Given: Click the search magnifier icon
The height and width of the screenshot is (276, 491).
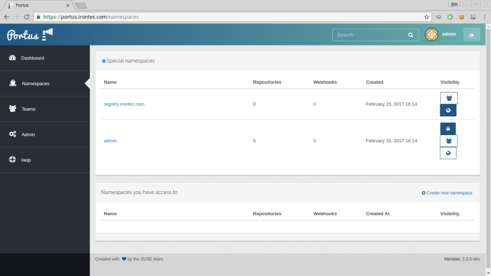Looking at the screenshot, I should (410, 34).
